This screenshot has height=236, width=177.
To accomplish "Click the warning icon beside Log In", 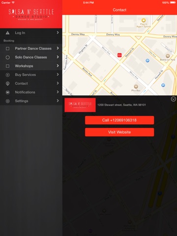I will tap(7, 33).
